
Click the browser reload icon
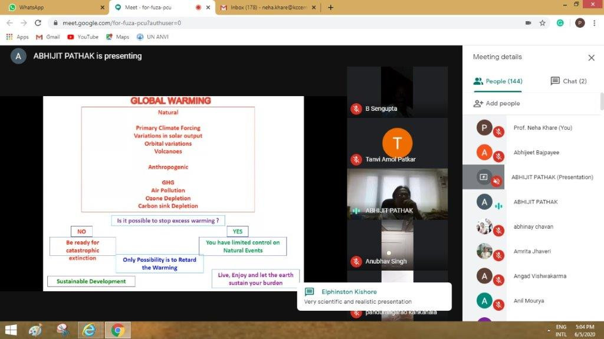tap(38, 23)
